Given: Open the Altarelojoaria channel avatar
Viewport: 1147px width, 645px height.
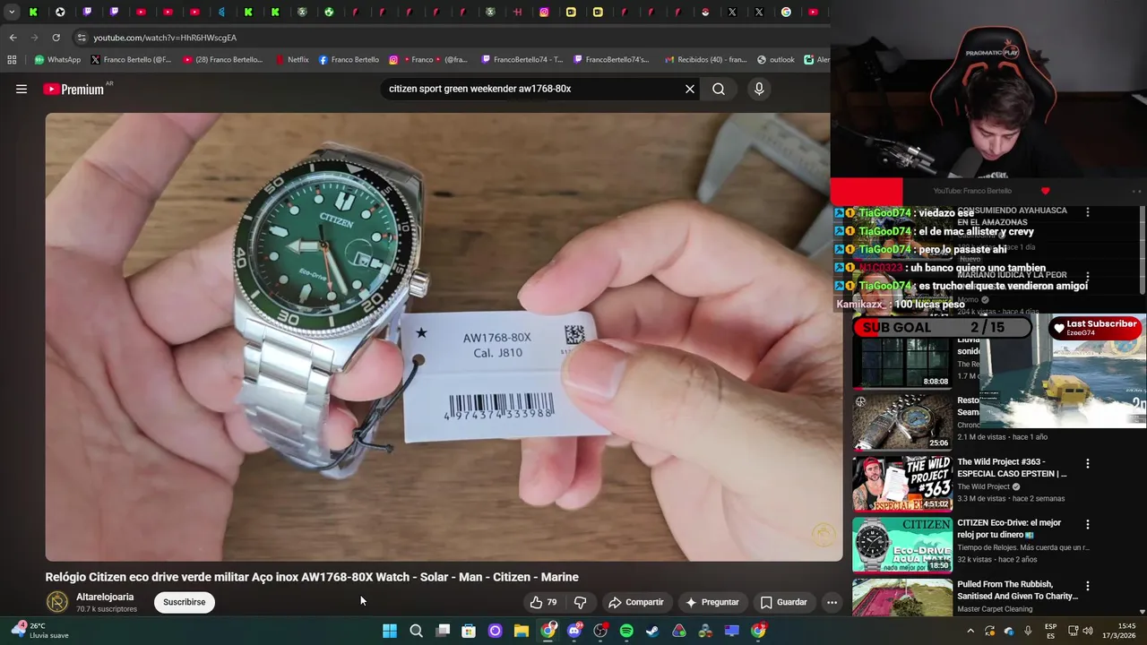Looking at the screenshot, I should pyautogui.click(x=57, y=602).
